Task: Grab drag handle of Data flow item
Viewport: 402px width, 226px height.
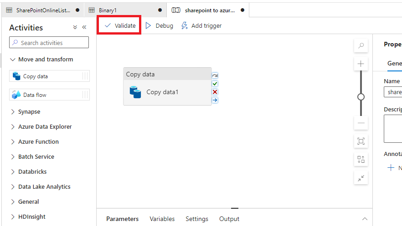Action: click(85, 95)
